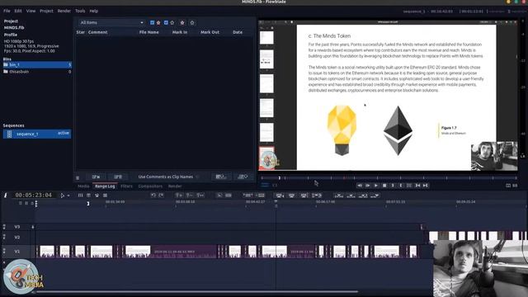Select the thisasbuin bin
The image size is (528, 297).
point(37,72)
